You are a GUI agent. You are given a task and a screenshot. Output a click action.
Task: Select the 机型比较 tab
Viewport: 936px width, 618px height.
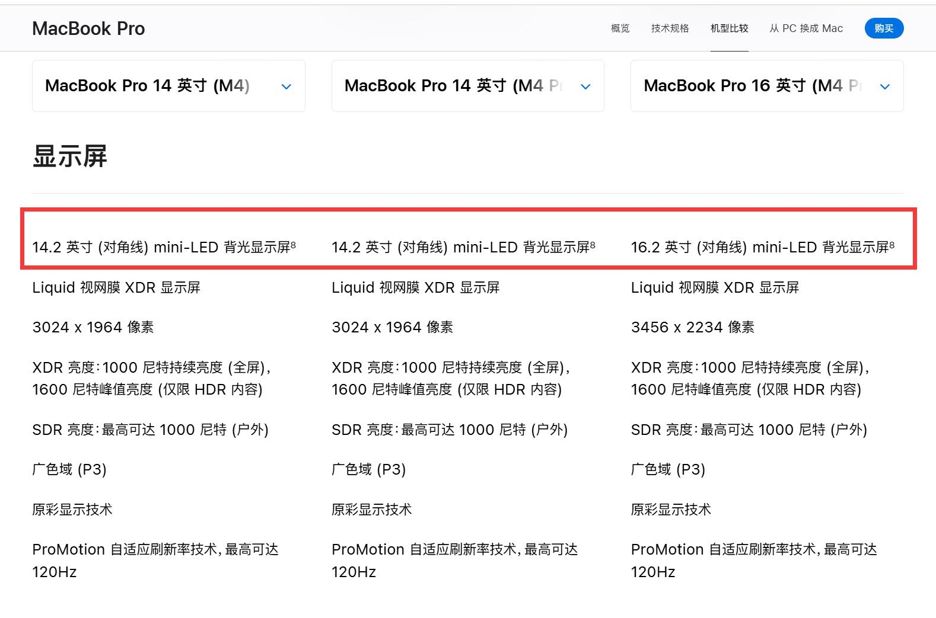click(x=730, y=28)
